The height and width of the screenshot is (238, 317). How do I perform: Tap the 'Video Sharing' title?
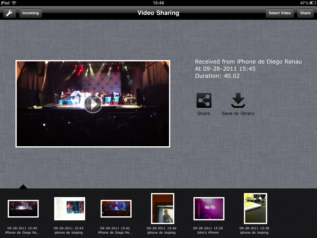[x=158, y=13]
